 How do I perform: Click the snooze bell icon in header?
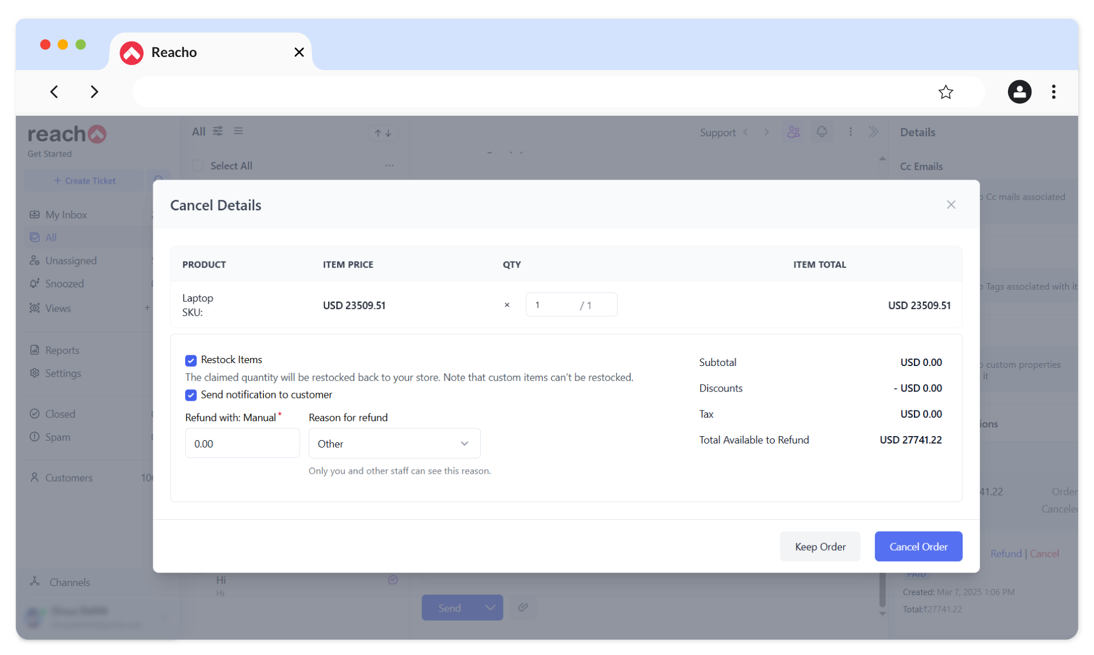[x=821, y=132]
